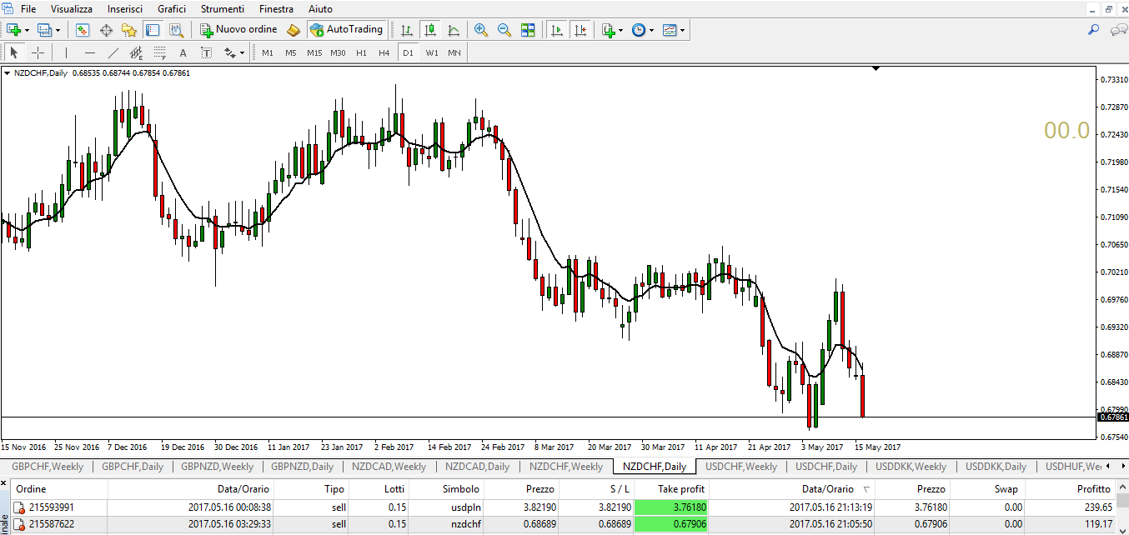Open the File menu
The image size is (1129, 535).
pos(28,9)
